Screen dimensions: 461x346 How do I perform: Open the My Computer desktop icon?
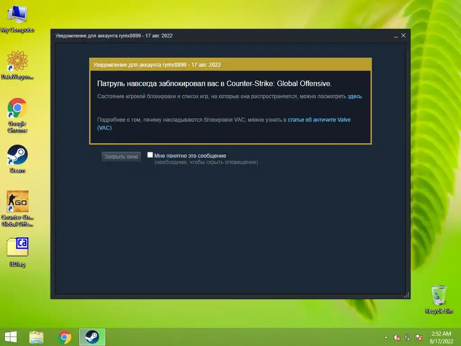tap(18, 18)
